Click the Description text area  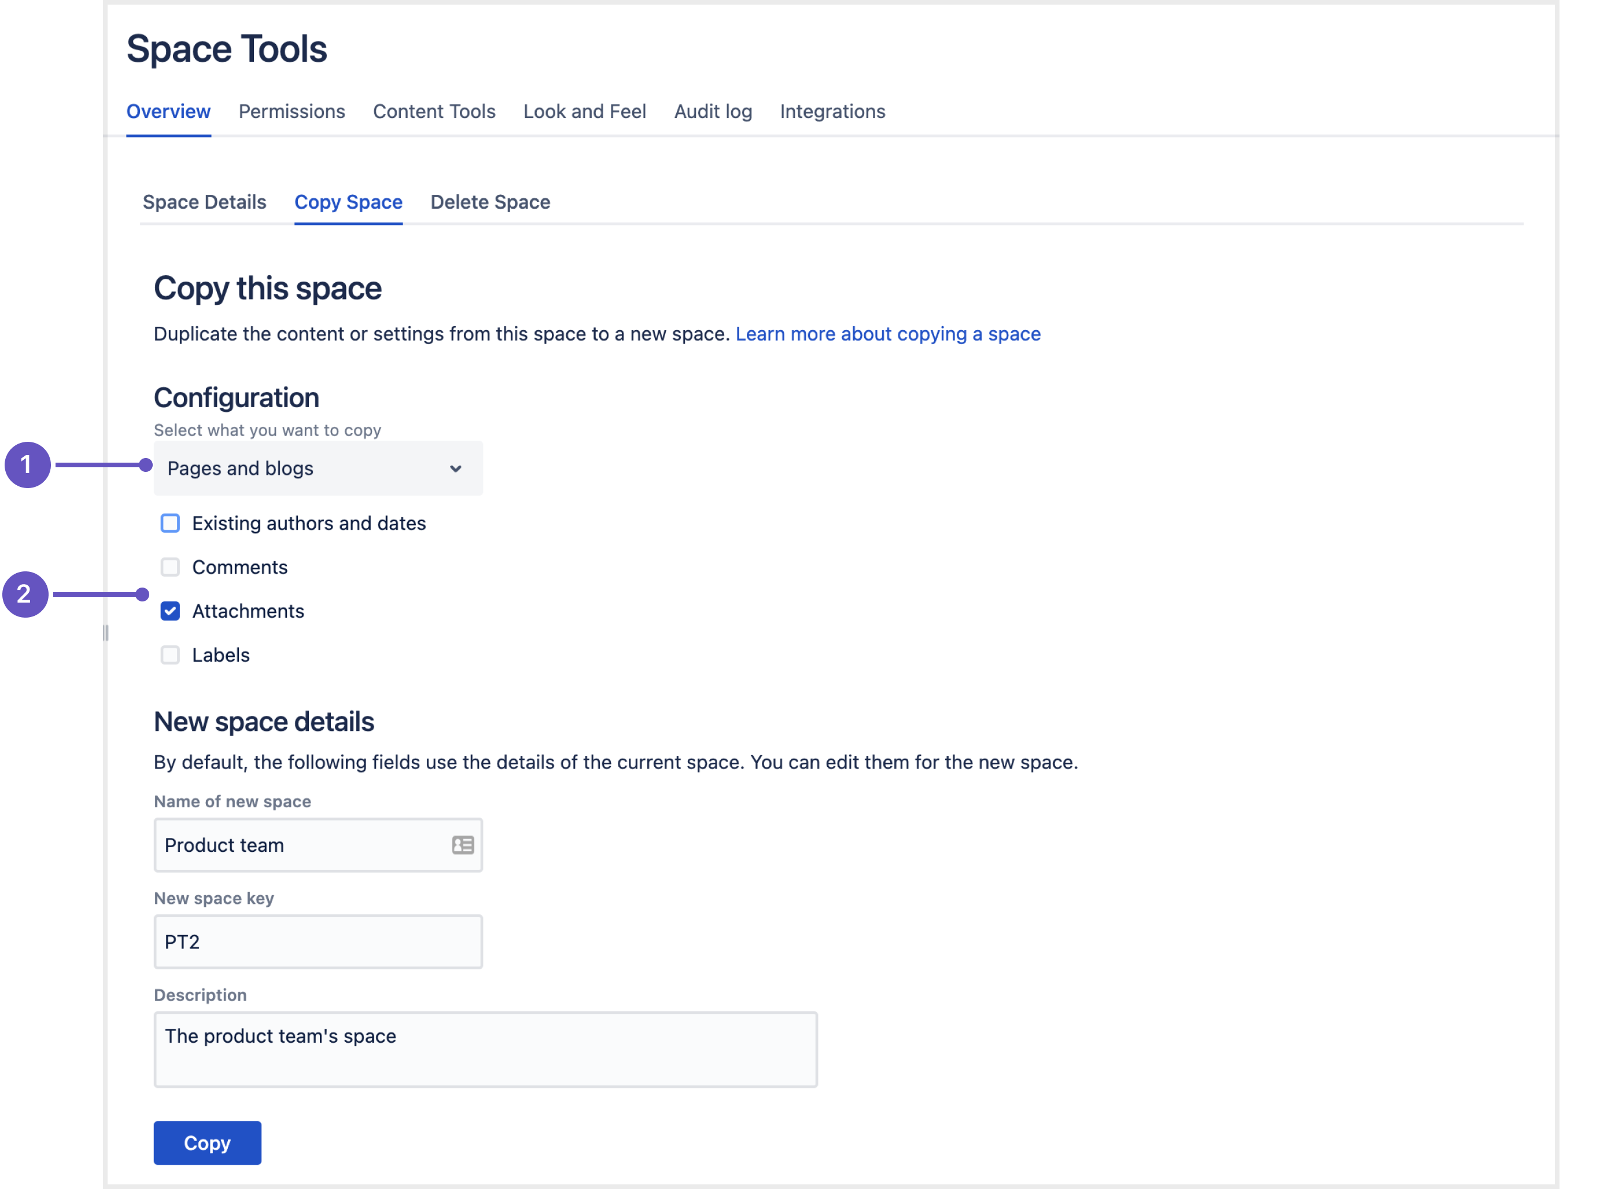click(x=486, y=1050)
